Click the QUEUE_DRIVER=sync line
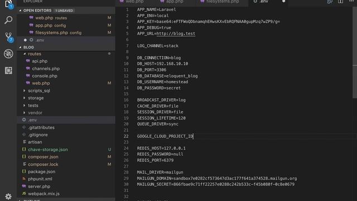This screenshot has width=357, height=201. pyautogui.click(x=157, y=124)
